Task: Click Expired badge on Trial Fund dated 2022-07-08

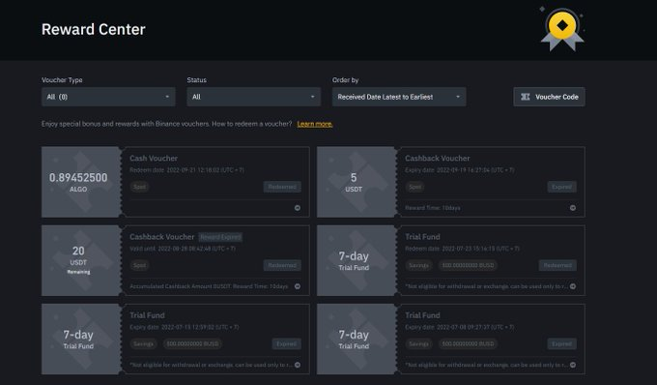Action: pos(561,343)
